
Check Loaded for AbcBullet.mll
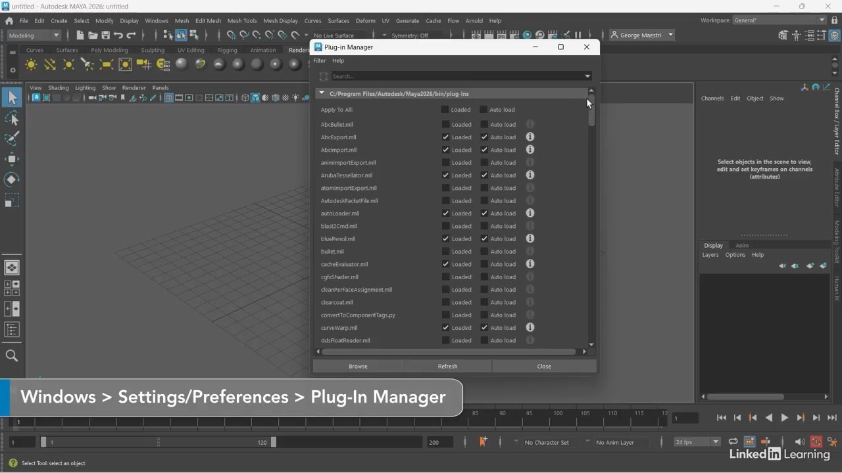pos(445,124)
